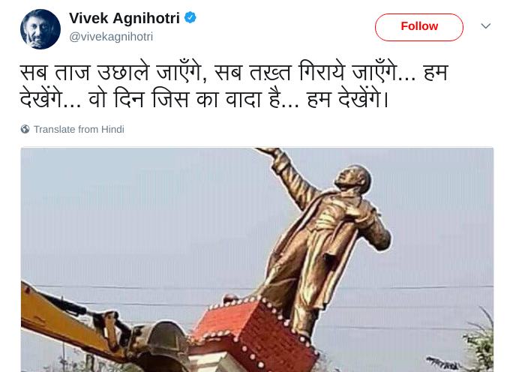Click the red pedestal in the image
513x372 pixels.
pos(253,332)
